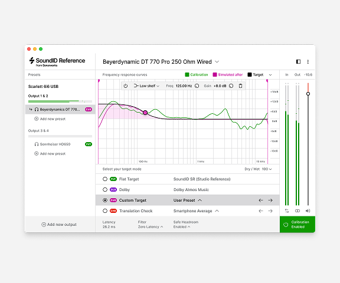The image size is (340, 283).
Task: Click the green macOS fullscreen window button
Action: click(x=41, y=49)
